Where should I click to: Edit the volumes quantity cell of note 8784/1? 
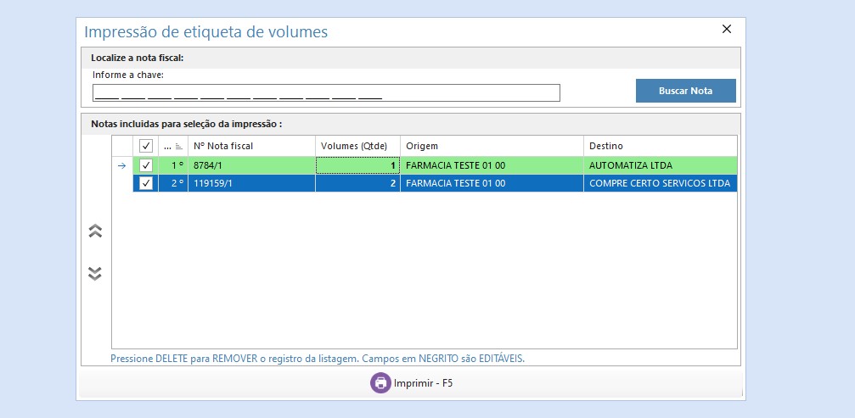pyautogui.click(x=357, y=165)
